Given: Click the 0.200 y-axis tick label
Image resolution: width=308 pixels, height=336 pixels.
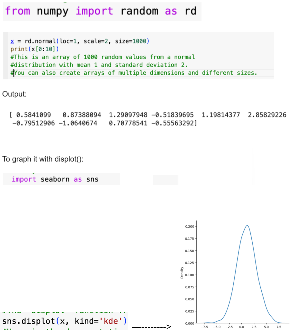Looking at the screenshot, I should click(189, 227).
